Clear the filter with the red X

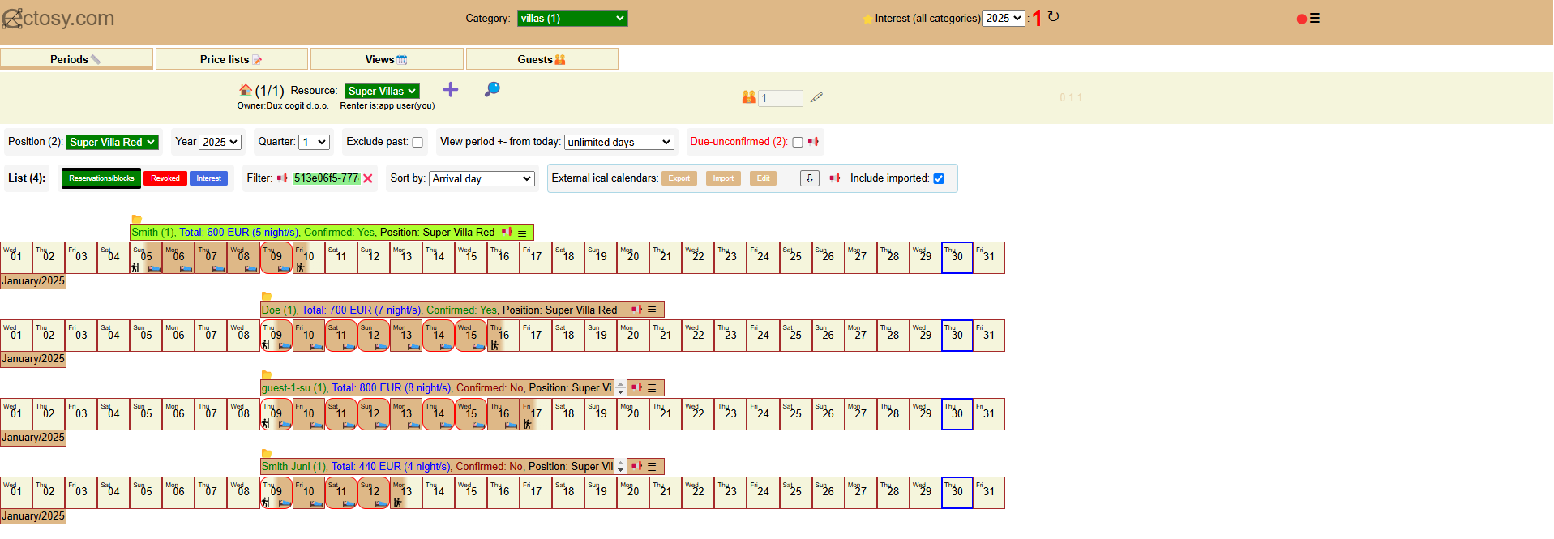tap(368, 178)
